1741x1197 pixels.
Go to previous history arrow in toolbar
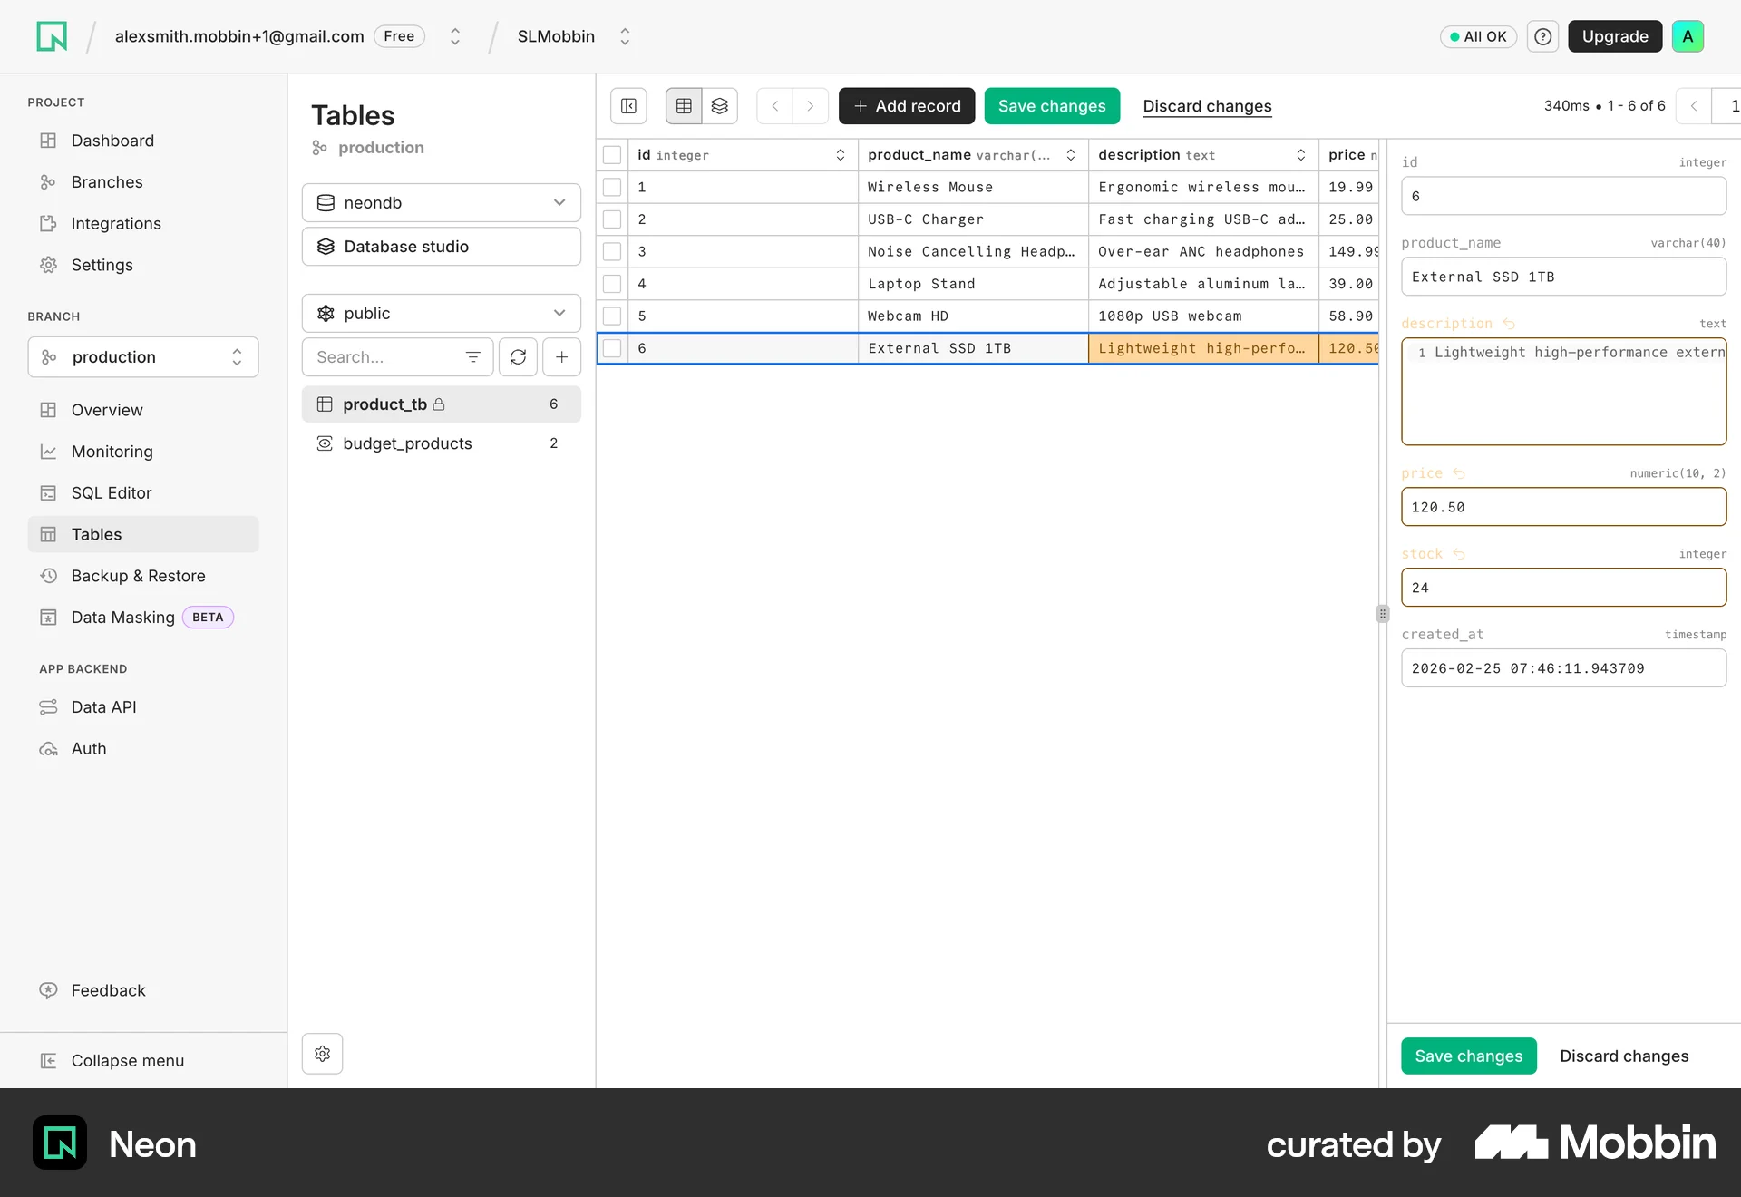pyautogui.click(x=775, y=106)
